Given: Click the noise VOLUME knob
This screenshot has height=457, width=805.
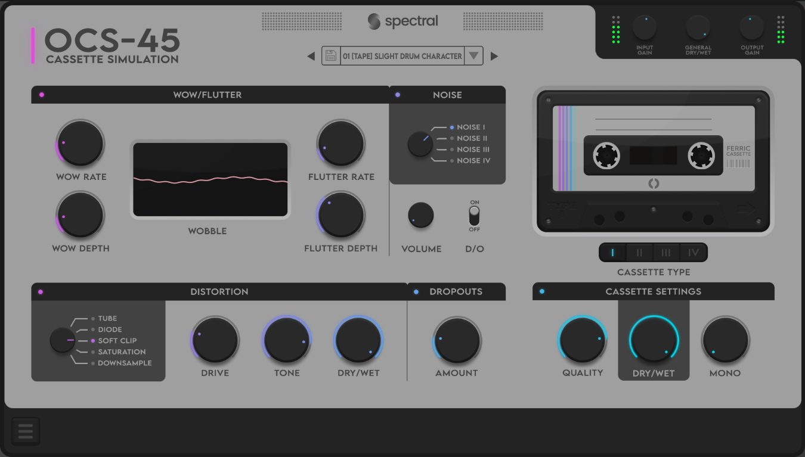Looking at the screenshot, I should pyautogui.click(x=421, y=215).
